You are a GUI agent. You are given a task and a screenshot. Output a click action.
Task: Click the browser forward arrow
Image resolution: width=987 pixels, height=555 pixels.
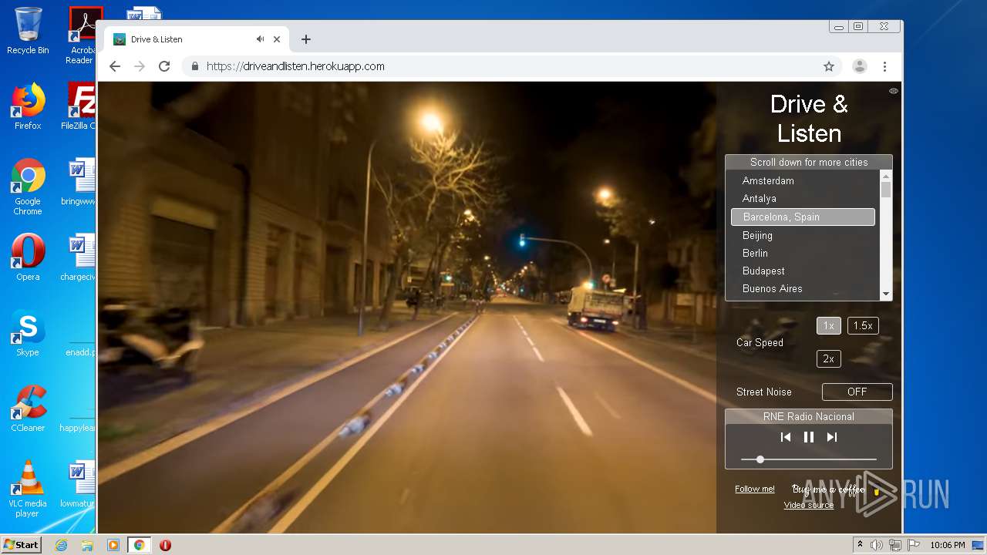(140, 66)
